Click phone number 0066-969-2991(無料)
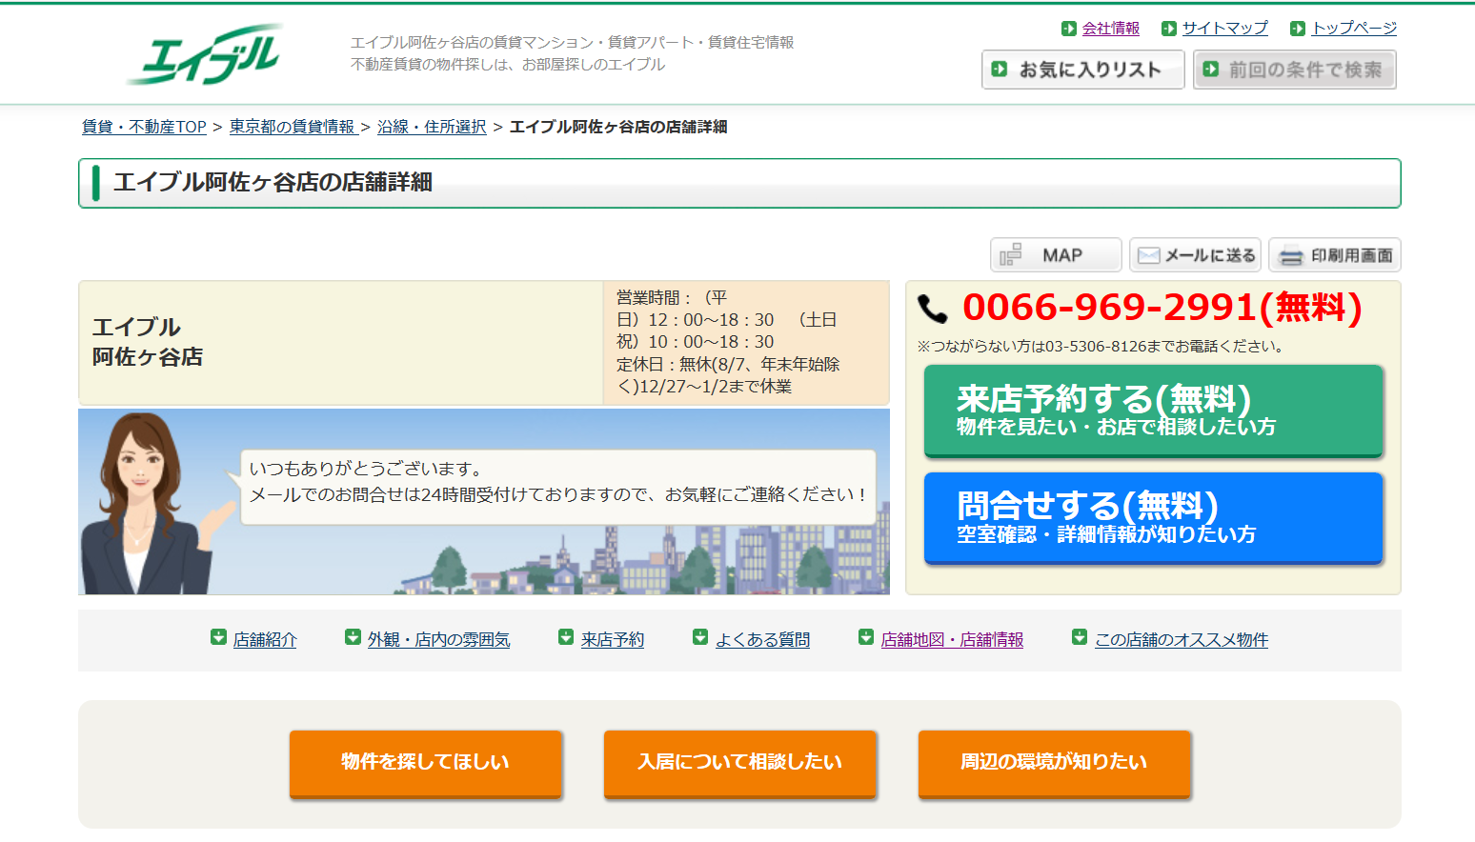1475x842 pixels. tap(1162, 308)
